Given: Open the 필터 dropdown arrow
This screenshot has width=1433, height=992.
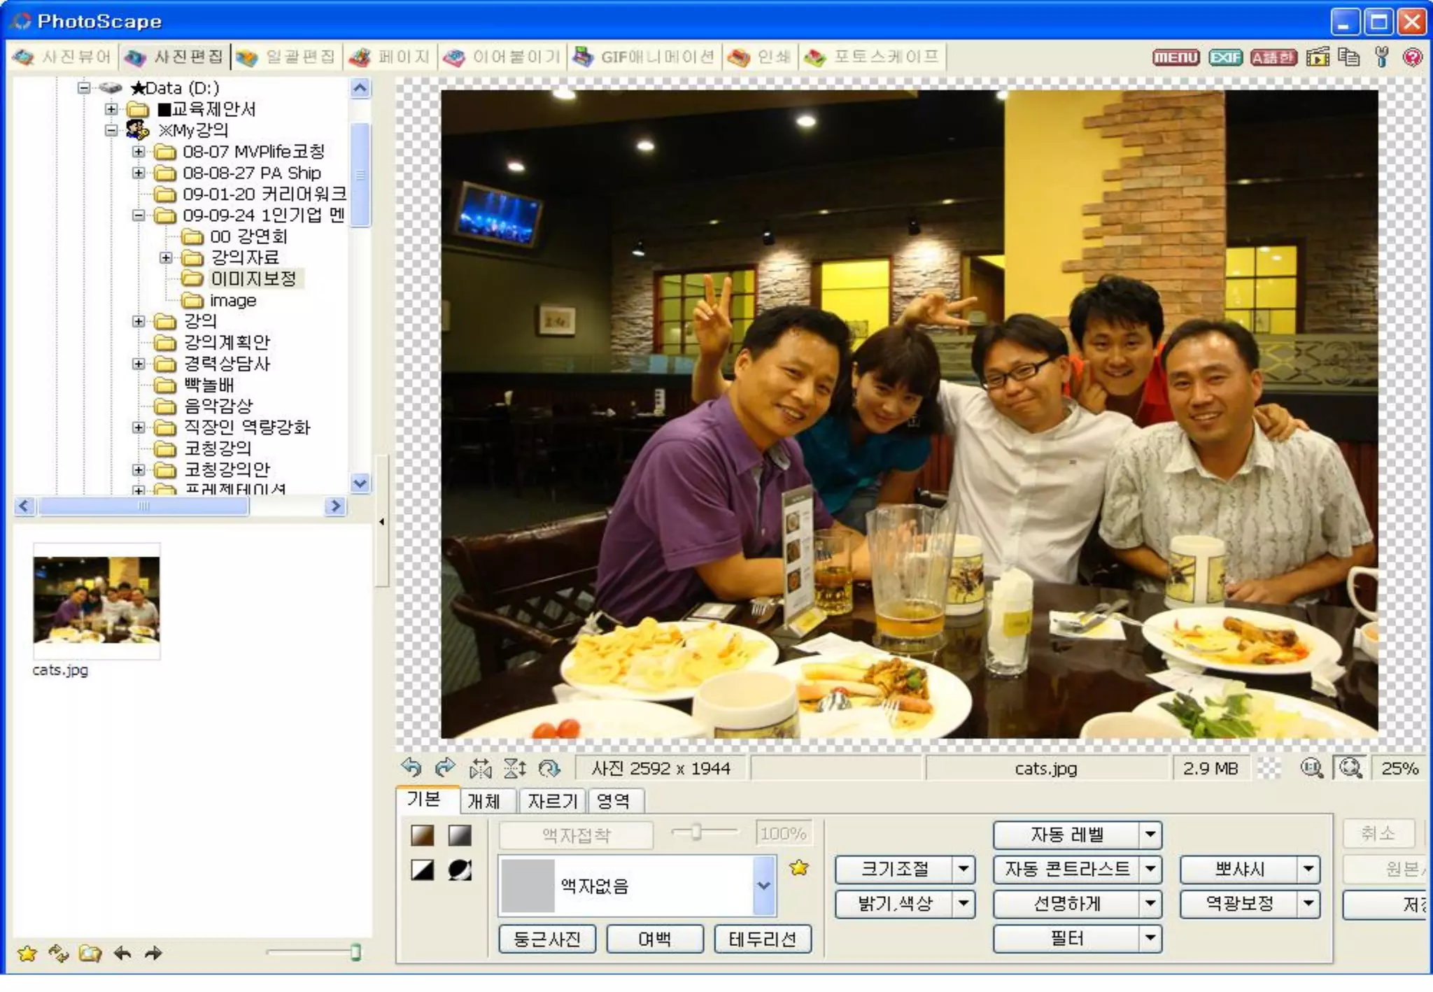Looking at the screenshot, I should pos(1150,938).
